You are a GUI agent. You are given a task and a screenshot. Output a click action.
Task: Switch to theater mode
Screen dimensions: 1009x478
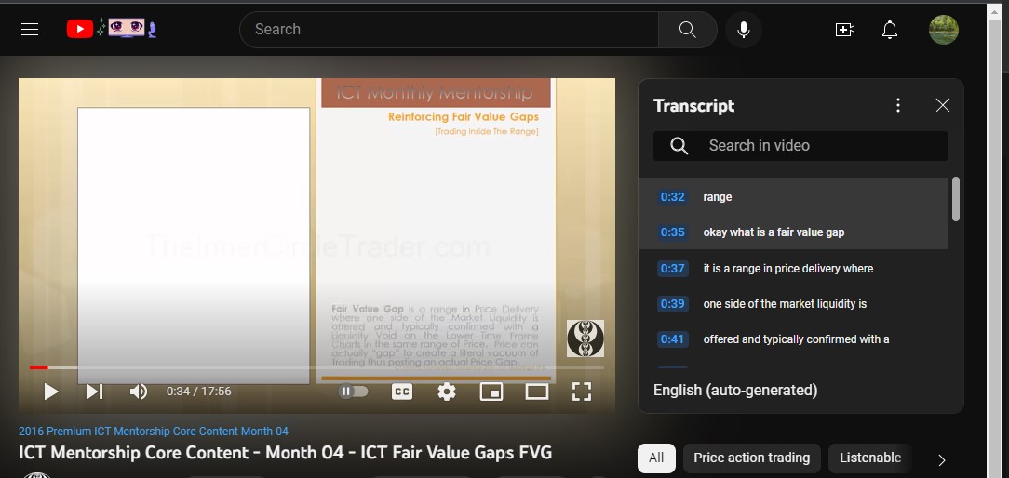pyautogui.click(x=537, y=392)
